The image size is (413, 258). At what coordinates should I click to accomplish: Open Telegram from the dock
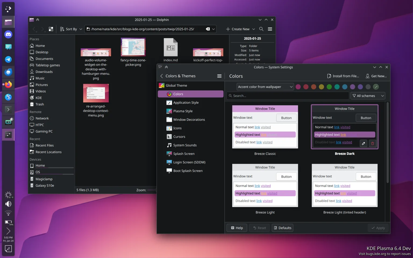coord(8,59)
